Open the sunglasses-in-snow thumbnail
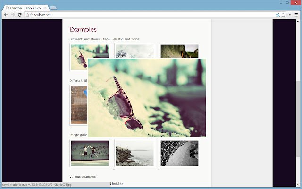Screen dimensions: 302x189 (x=79, y=57)
